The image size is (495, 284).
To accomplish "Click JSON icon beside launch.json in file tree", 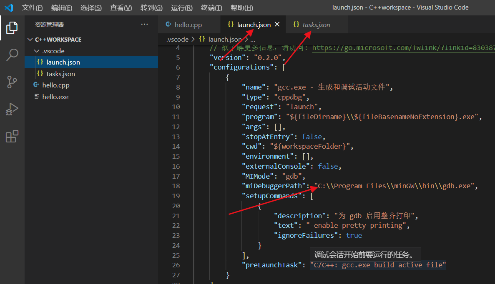I will tap(40, 62).
